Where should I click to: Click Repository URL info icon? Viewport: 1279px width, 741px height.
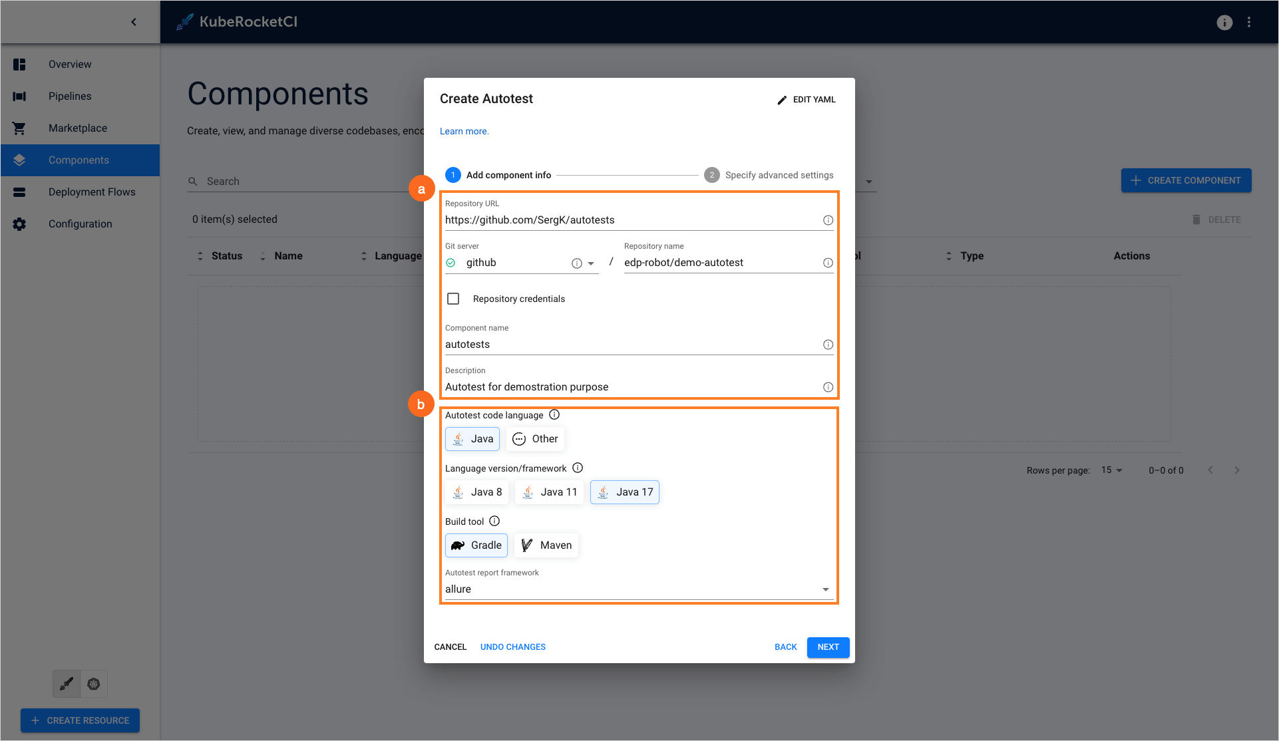tap(828, 220)
